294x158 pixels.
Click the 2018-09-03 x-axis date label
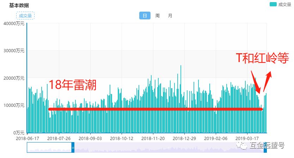(90, 139)
